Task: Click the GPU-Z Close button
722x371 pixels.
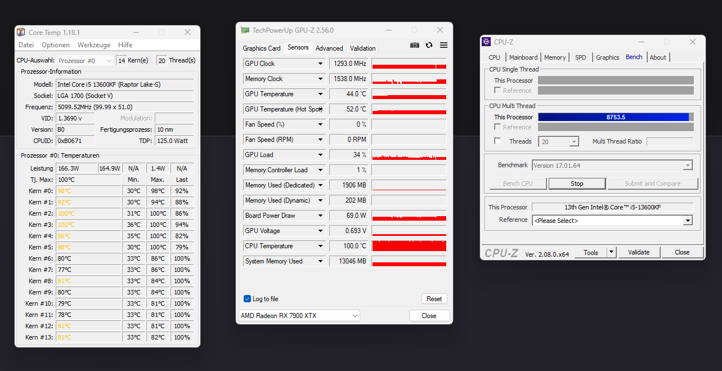Action: pos(429,316)
